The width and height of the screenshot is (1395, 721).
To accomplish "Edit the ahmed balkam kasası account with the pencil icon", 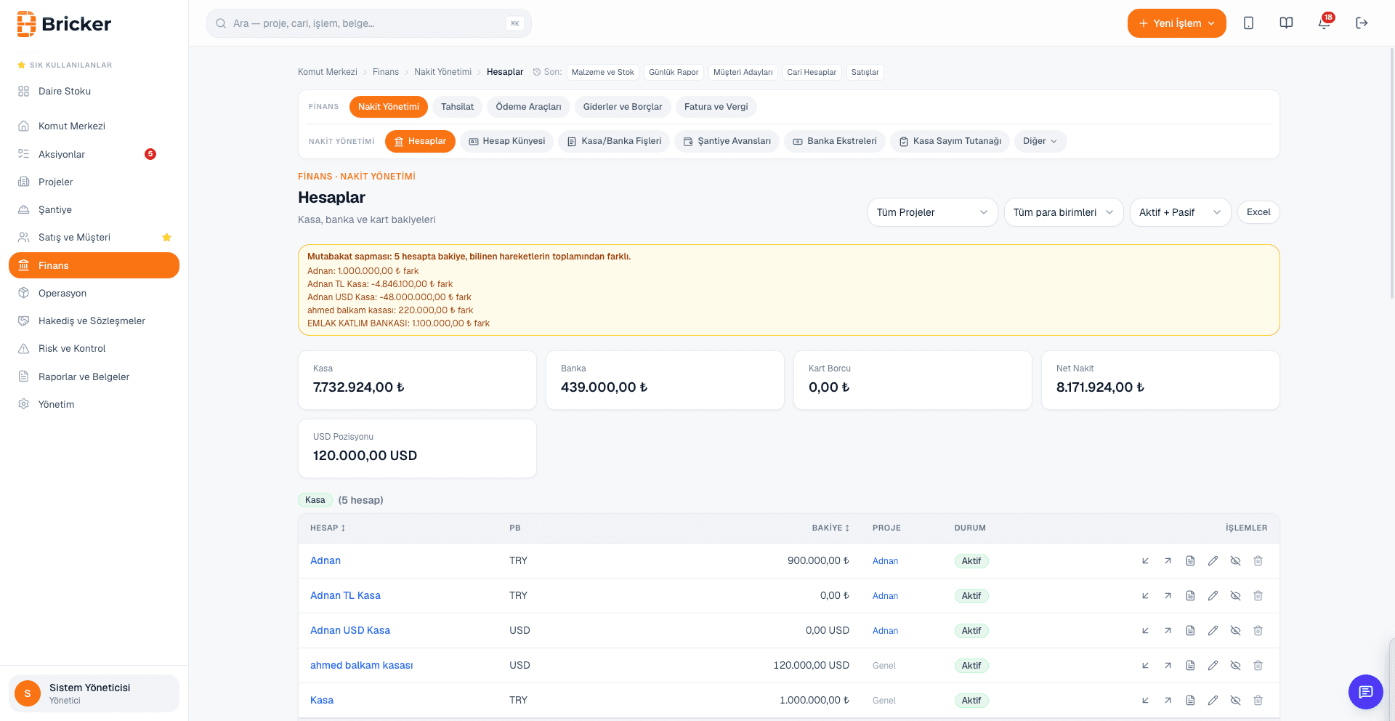I will pyautogui.click(x=1213, y=666).
